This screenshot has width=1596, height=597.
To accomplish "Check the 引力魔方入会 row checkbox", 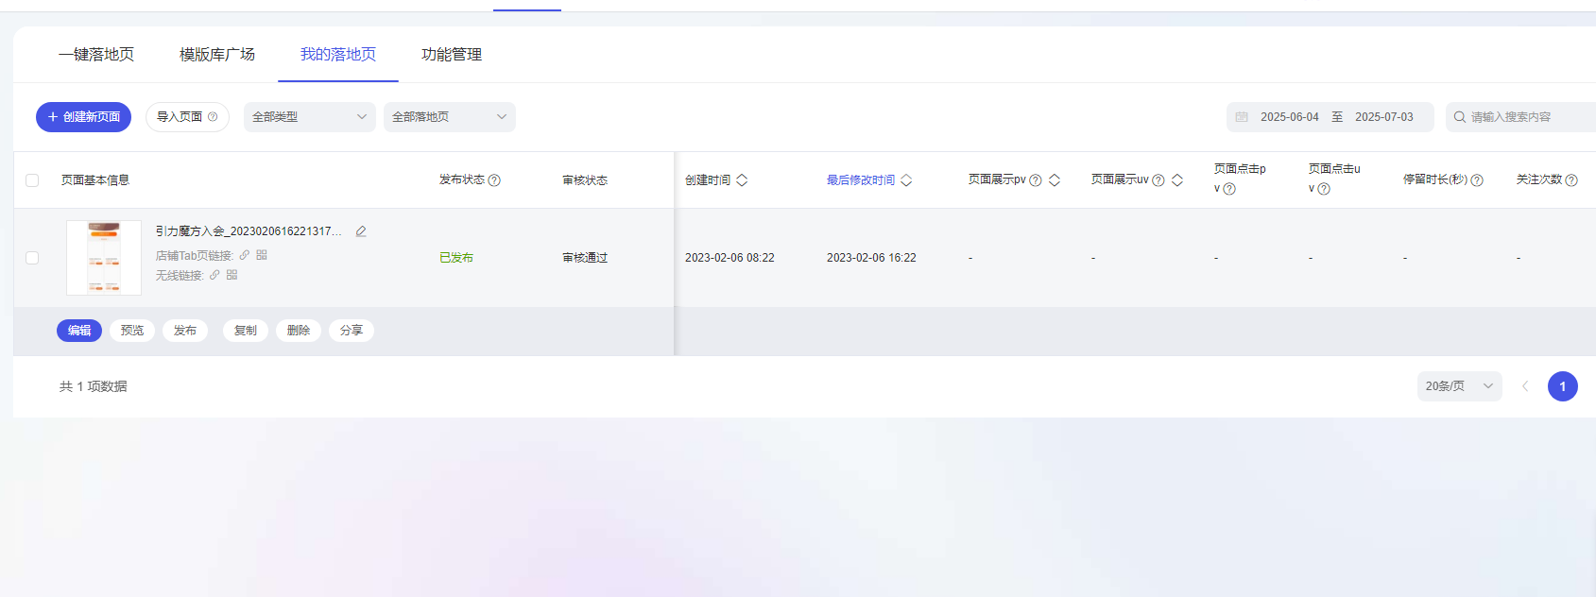I will pyautogui.click(x=32, y=258).
